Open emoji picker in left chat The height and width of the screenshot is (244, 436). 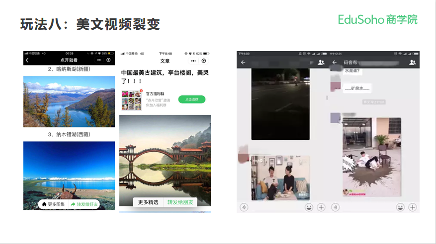coord(309,207)
